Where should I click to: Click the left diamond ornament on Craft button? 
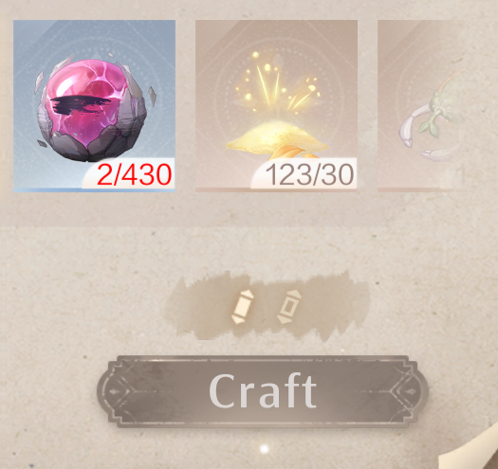coord(115,391)
